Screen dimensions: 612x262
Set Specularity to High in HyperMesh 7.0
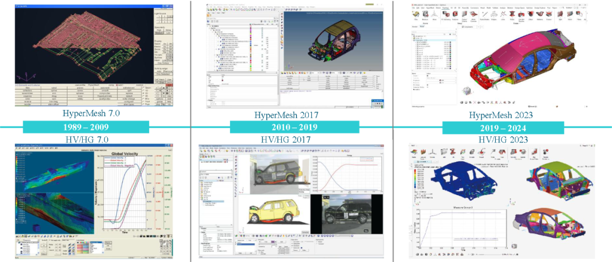pyautogui.click(x=159, y=30)
